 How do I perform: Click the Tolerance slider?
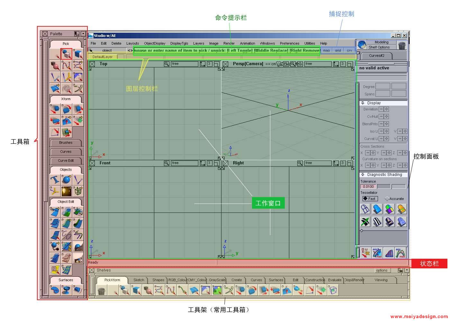(391, 187)
